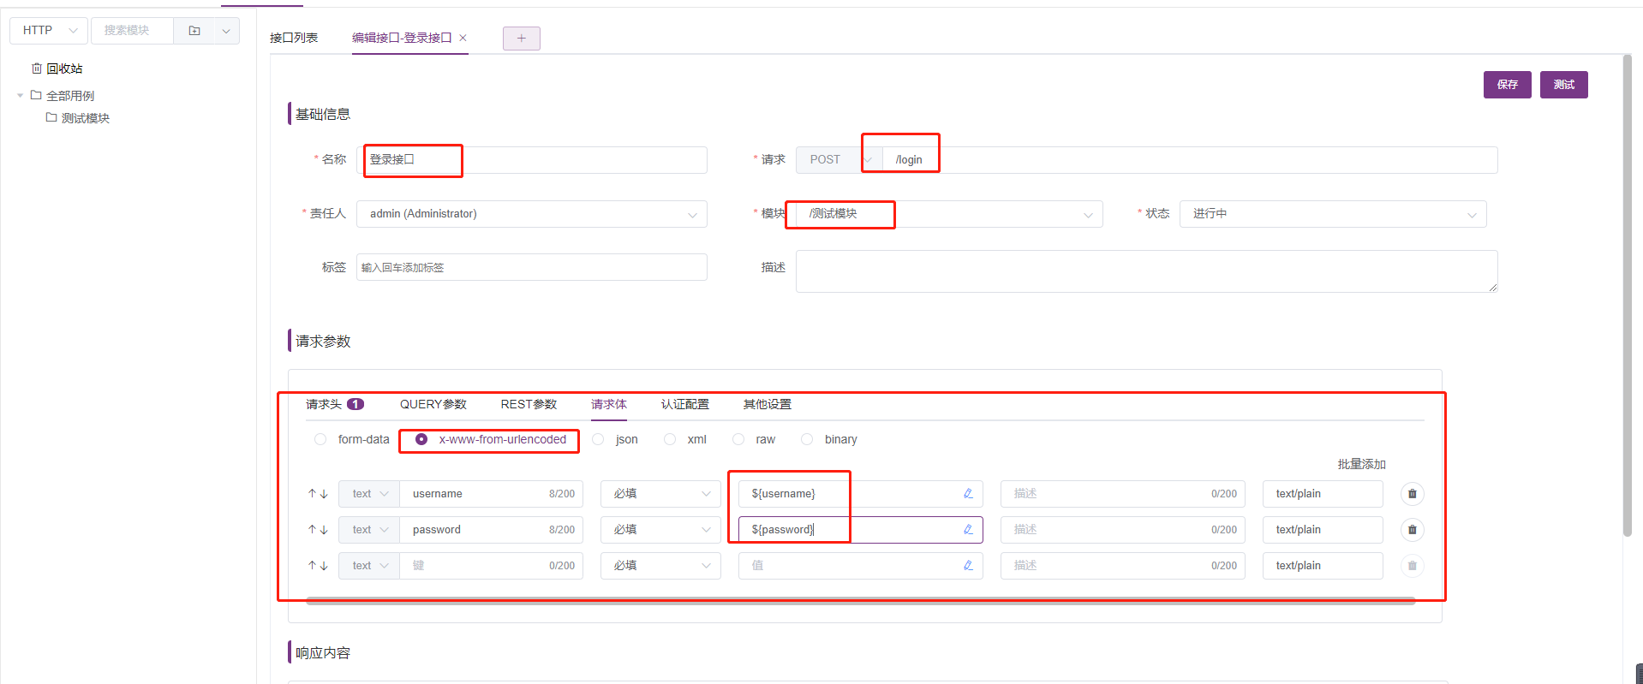Image resolution: width=1643 pixels, height=684 pixels.
Task: Select the 测试模块 tree item
Action: tap(86, 118)
